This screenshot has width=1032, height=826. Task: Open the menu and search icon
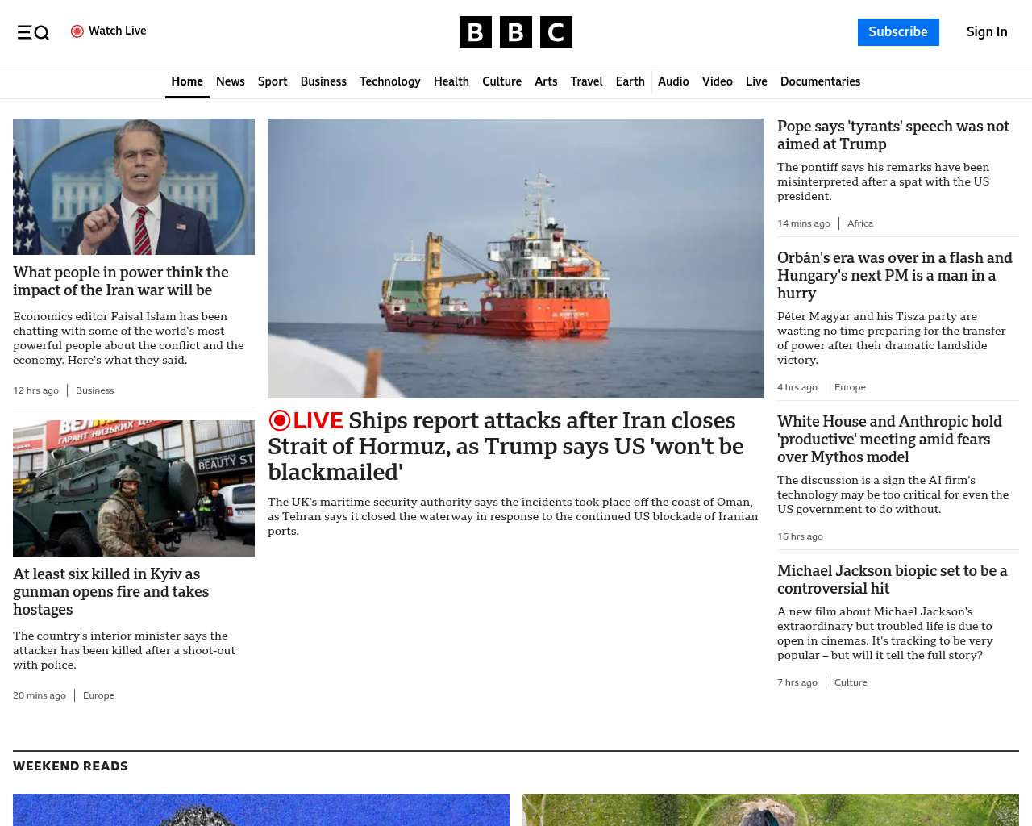coord(33,32)
